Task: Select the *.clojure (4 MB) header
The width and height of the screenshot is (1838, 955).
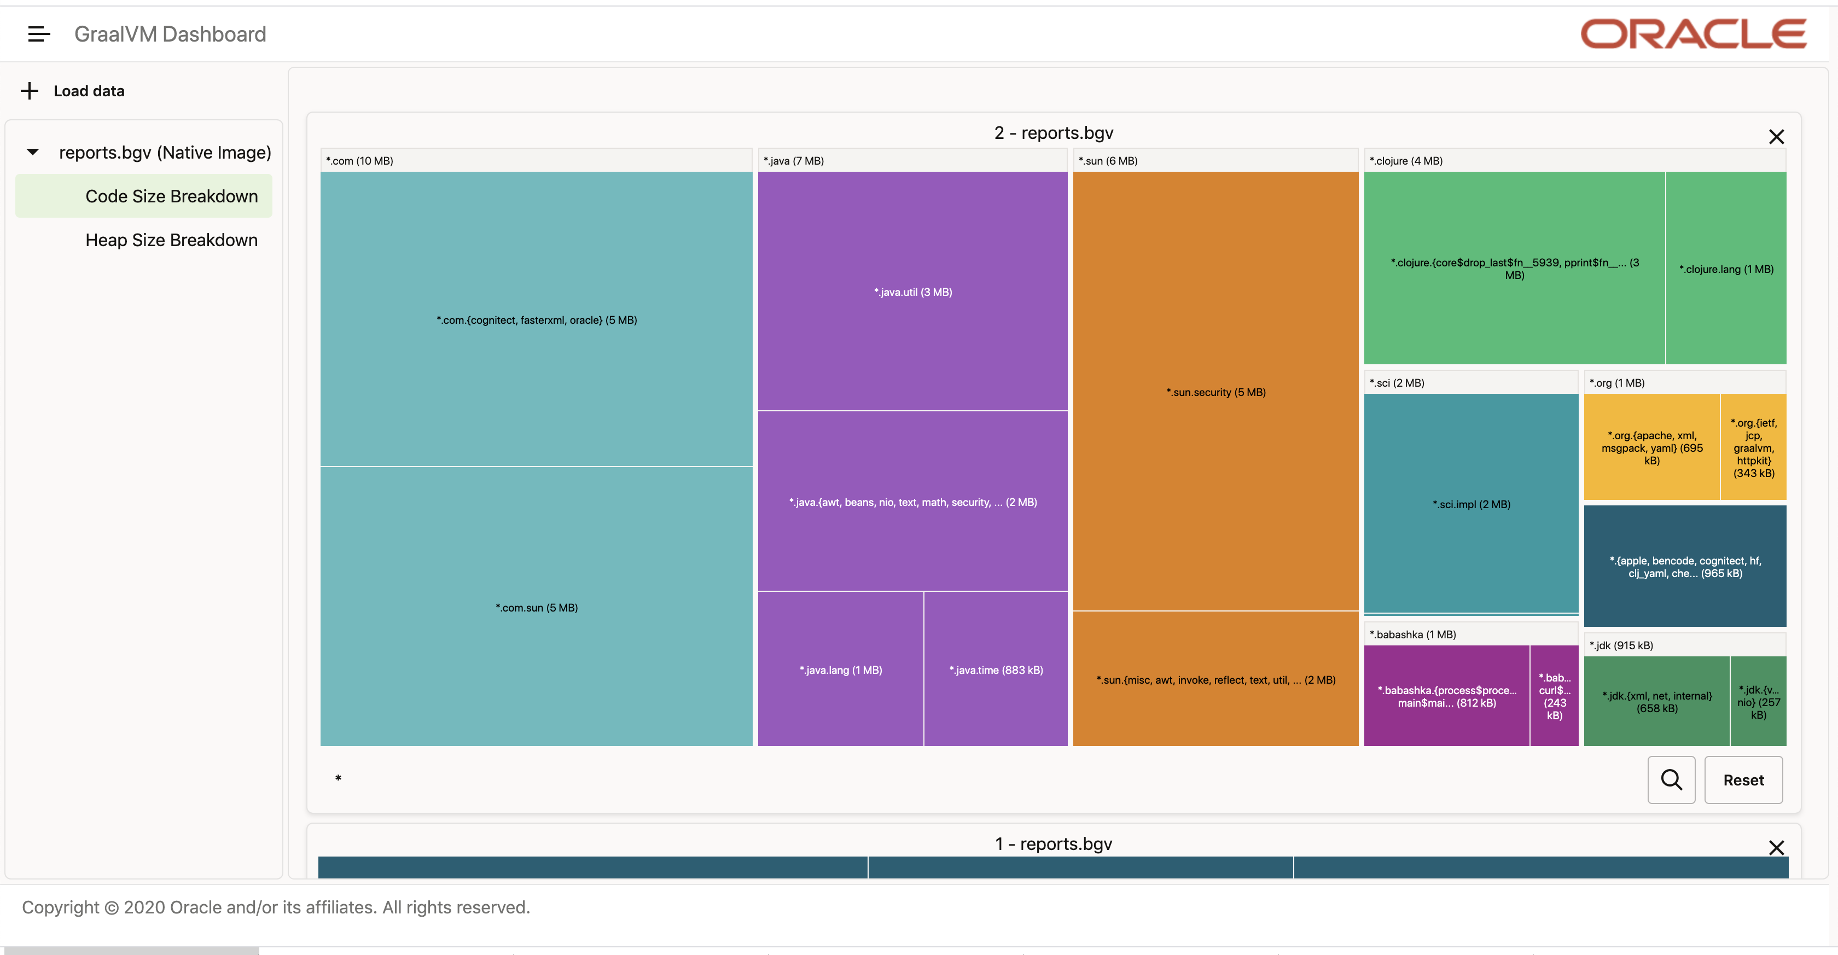Action: 1575,160
